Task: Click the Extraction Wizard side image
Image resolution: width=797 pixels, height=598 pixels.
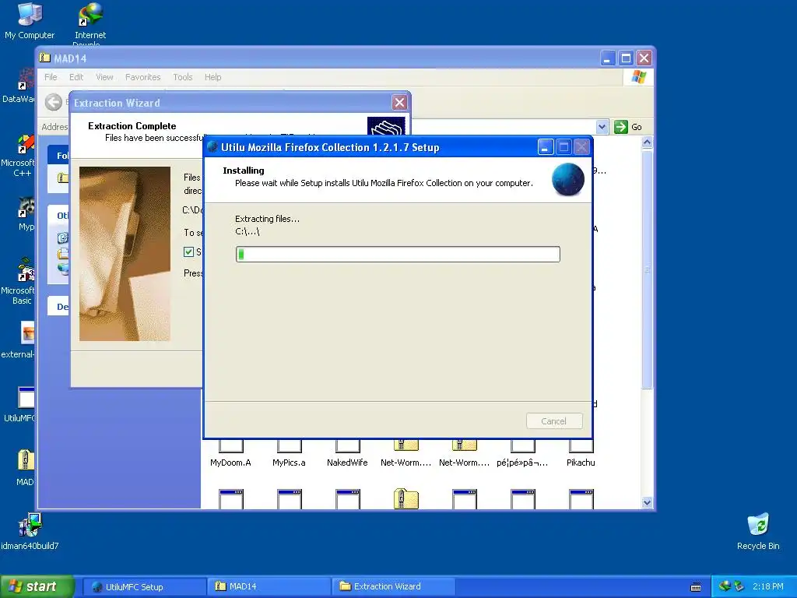Action: pyautogui.click(x=125, y=254)
